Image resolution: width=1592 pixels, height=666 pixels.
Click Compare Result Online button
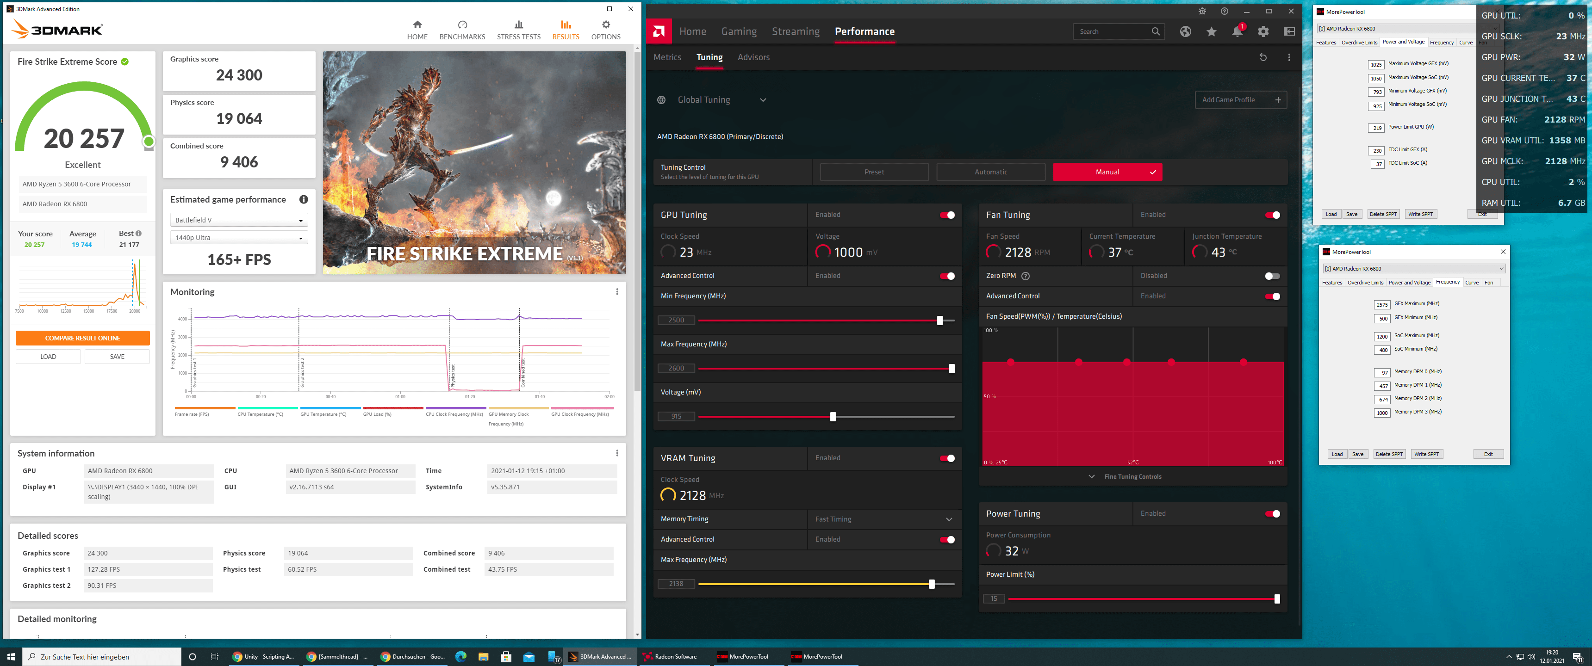coord(83,339)
